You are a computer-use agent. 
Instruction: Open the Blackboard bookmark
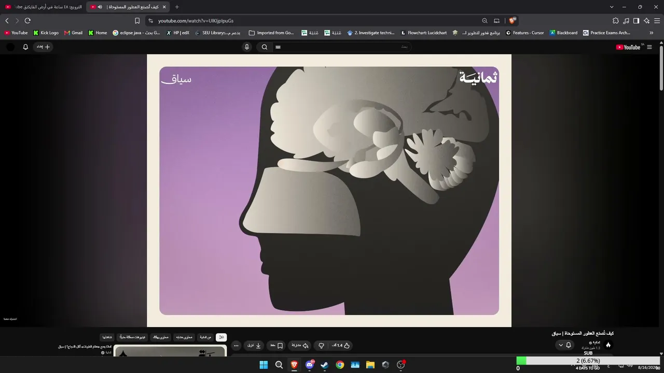click(x=563, y=33)
